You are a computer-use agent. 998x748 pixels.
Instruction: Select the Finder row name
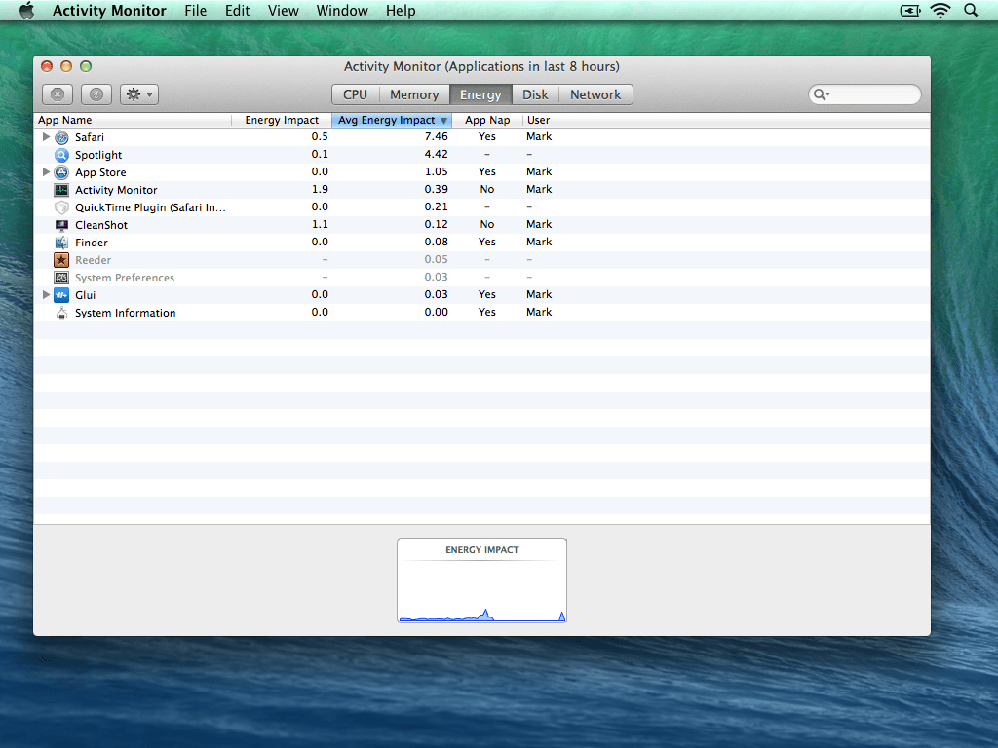(92, 243)
